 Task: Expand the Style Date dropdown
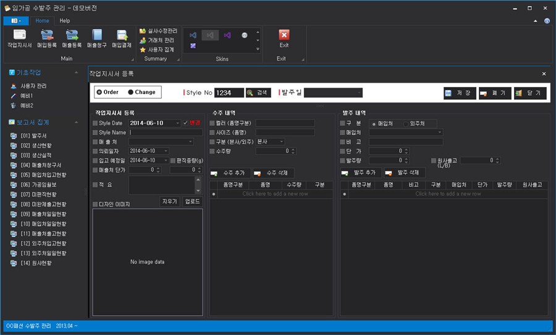click(x=177, y=123)
